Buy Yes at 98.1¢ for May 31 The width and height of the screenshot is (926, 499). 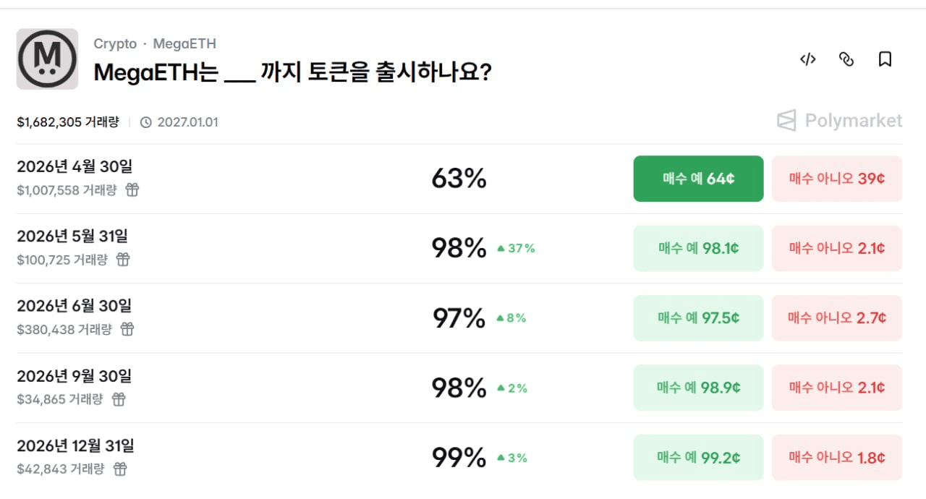pyautogui.click(x=698, y=248)
